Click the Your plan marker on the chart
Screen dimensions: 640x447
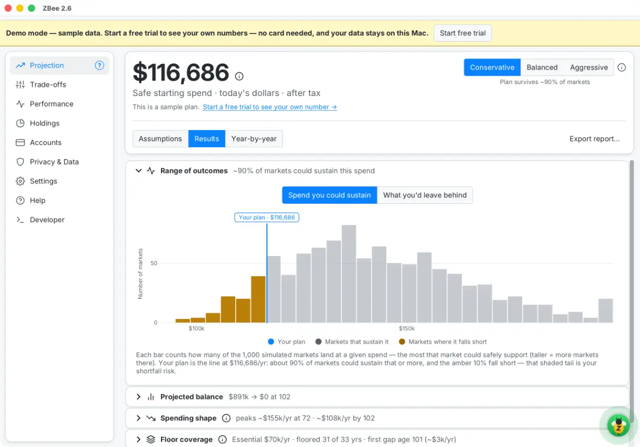267,218
